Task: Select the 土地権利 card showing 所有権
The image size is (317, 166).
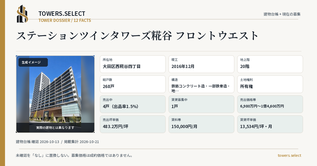Action: [x=270, y=84]
